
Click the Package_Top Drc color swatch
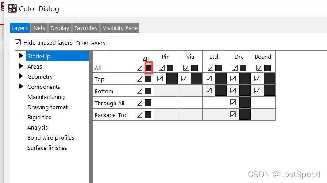(245, 114)
